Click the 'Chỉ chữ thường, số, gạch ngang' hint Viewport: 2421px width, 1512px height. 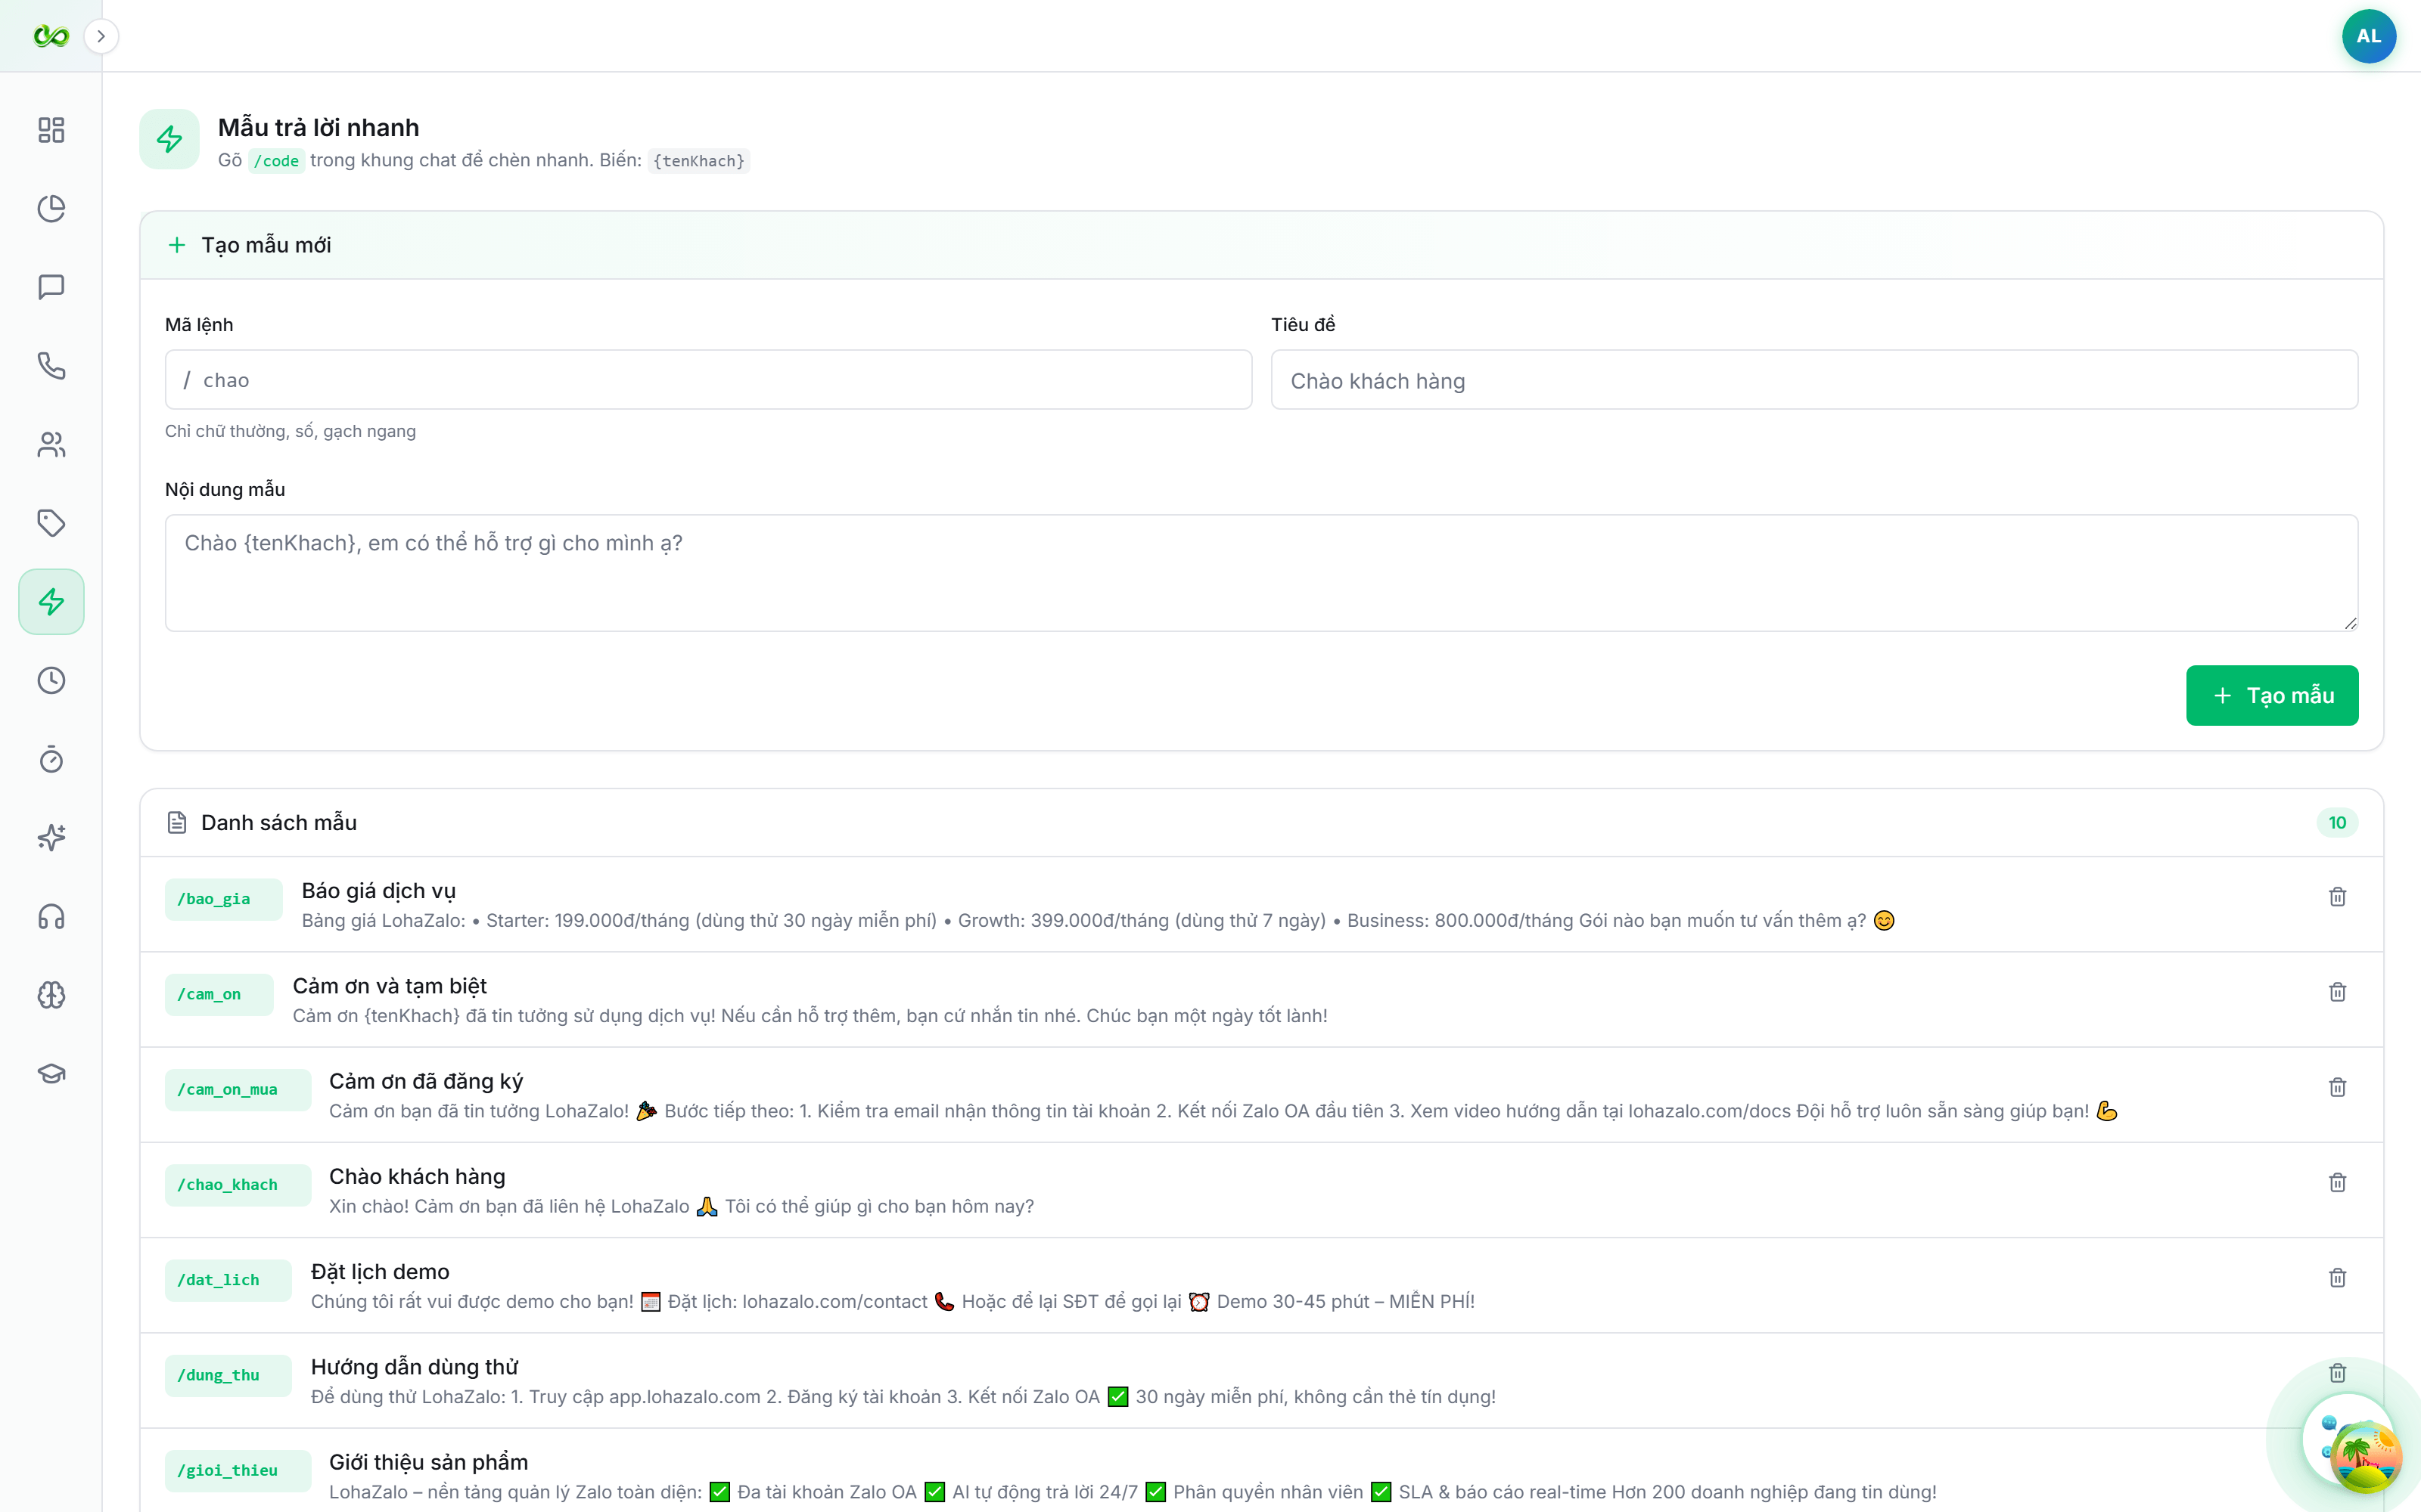290,431
